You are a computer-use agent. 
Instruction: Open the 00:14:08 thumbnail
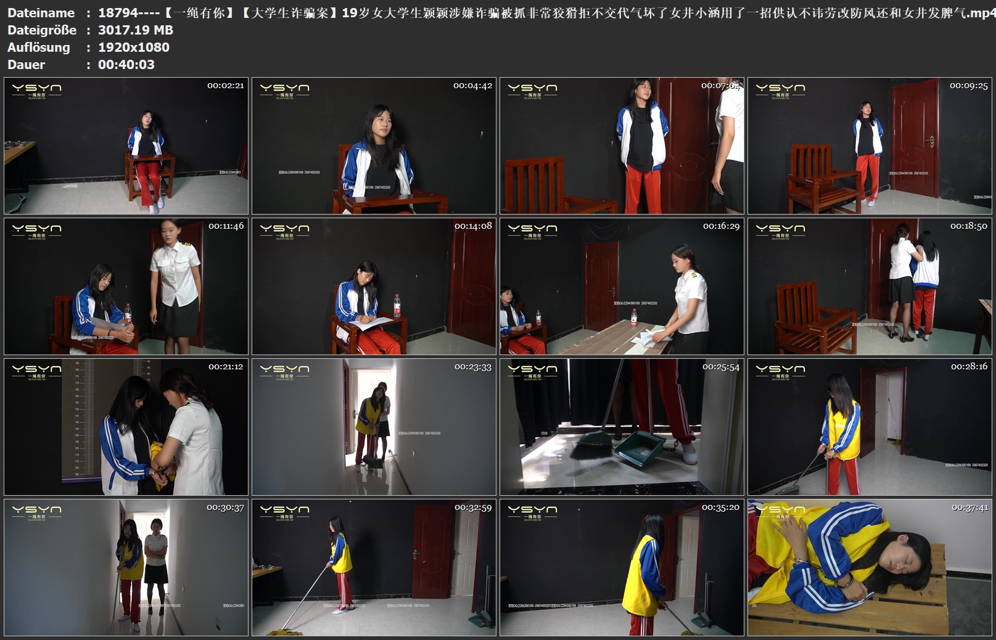pos(374,286)
